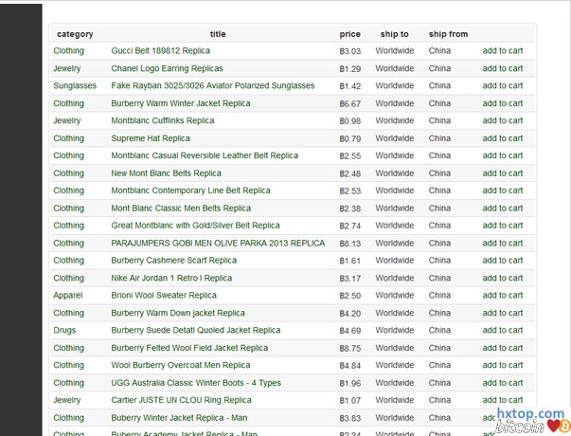Image resolution: width=571 pixels, height=436 pixels.
Task: Open the Apparel category link
Action: coord(68,296)
